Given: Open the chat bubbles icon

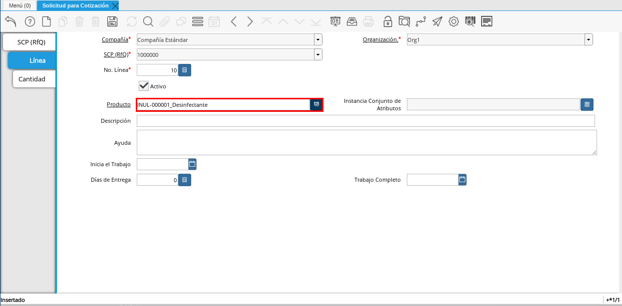Looking at the screenshot, I should click(x=181, y=21).
